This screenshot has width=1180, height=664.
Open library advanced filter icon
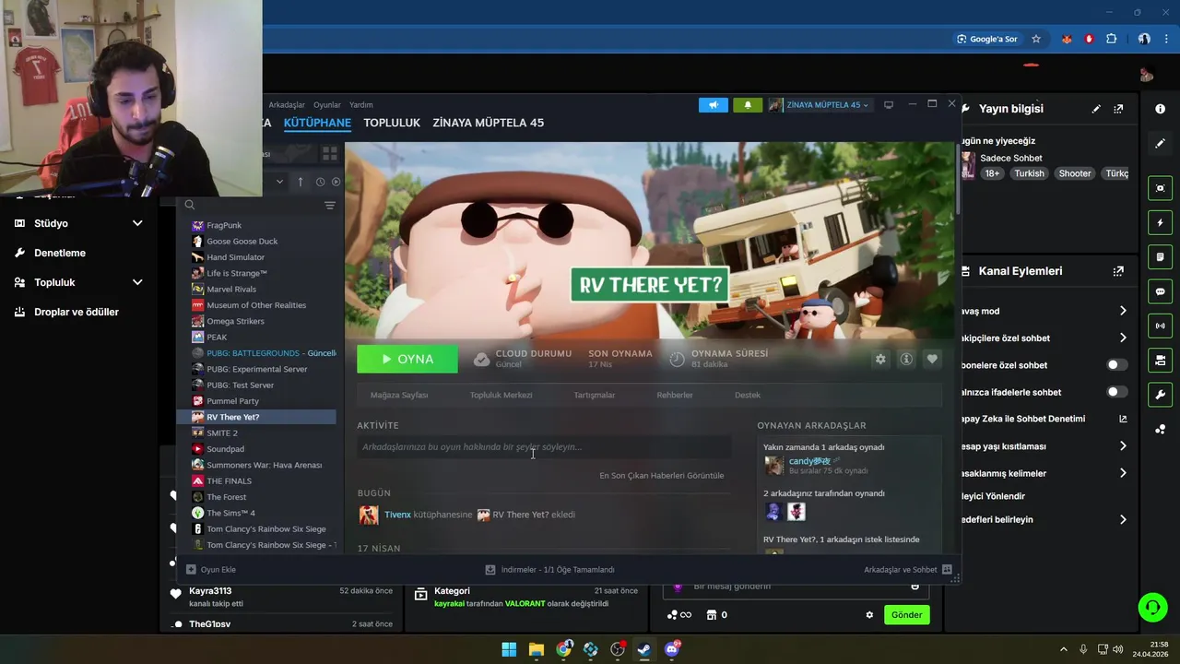pos(329,206)
